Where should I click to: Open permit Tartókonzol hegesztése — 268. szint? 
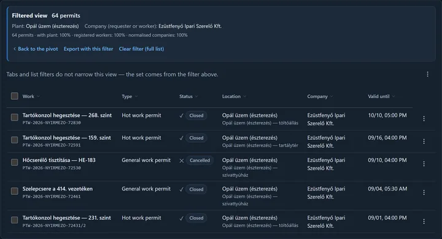click(x=67, y=115)
